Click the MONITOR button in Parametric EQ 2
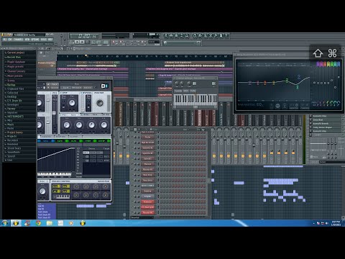345x259 pixels. click(293, 107)
